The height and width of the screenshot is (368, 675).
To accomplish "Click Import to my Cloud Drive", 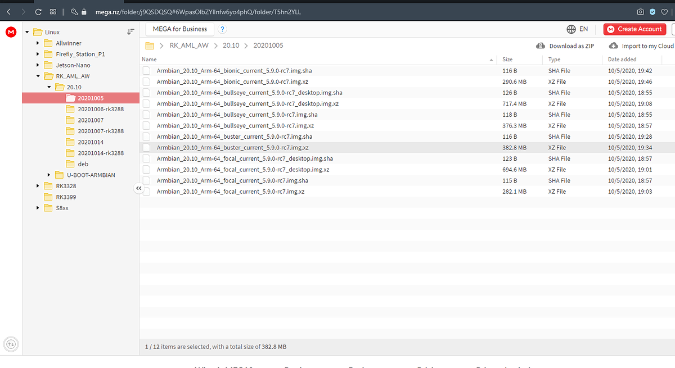I will 641,46.
